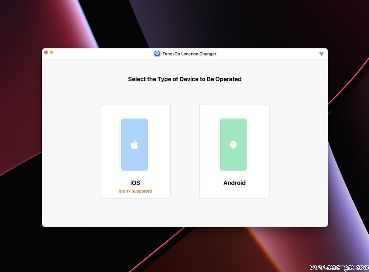Viewport: 369px width, 272px height.
Task: Click the white Apple logo icon
Action: click(x=134, y=145)
